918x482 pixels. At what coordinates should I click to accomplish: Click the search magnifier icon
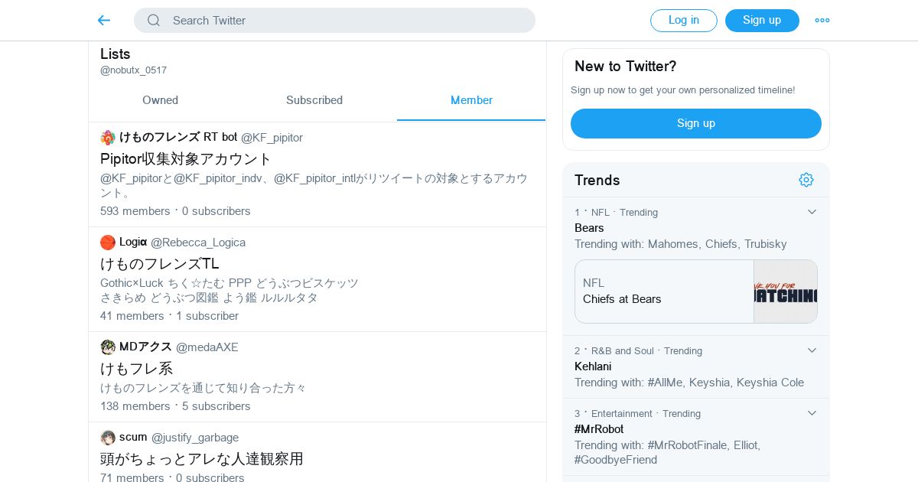154,21
